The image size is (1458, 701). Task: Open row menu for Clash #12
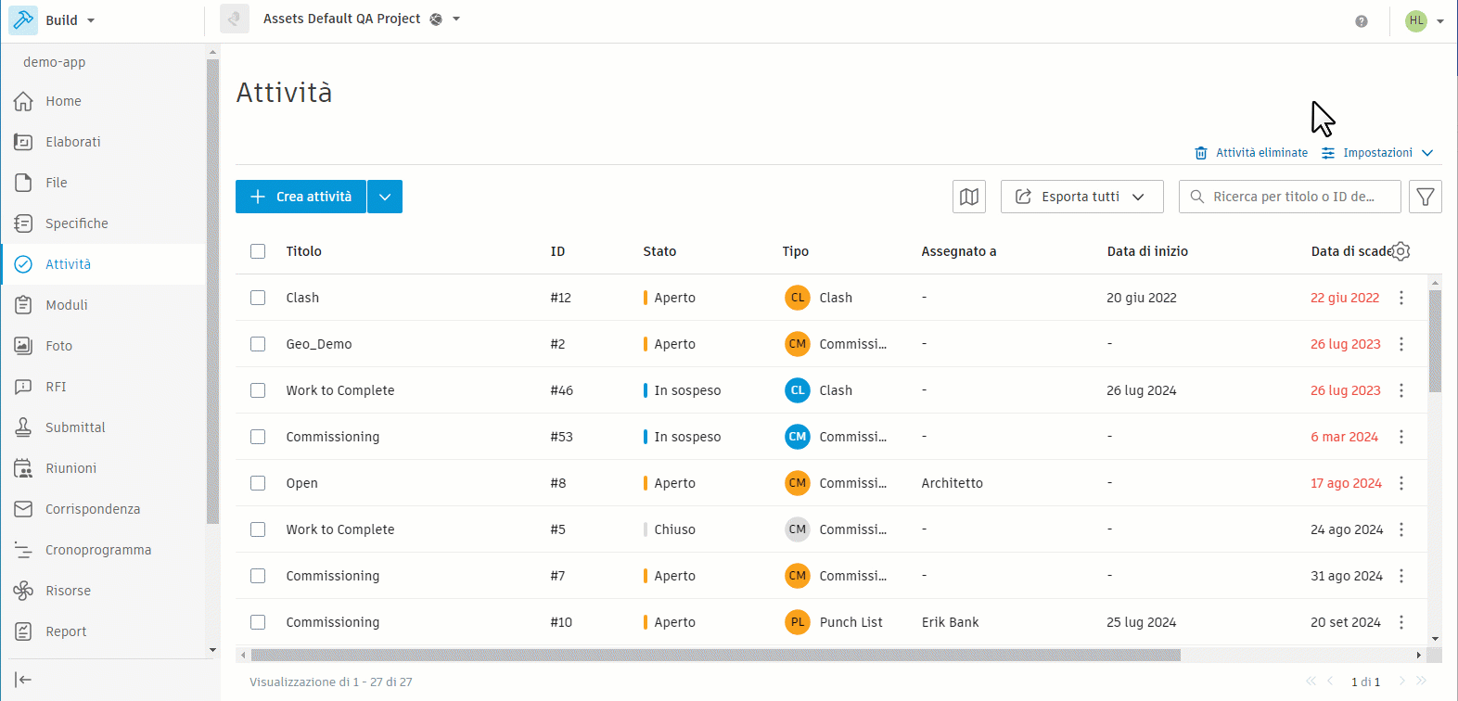[1401, 298]
